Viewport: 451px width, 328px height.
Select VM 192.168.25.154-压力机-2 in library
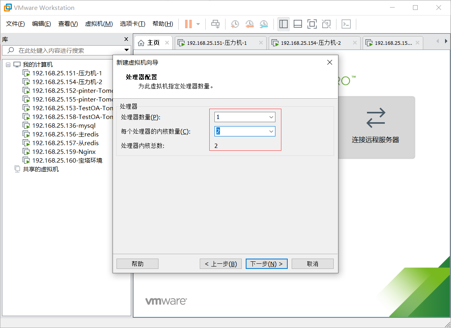(x=67, y=82)
